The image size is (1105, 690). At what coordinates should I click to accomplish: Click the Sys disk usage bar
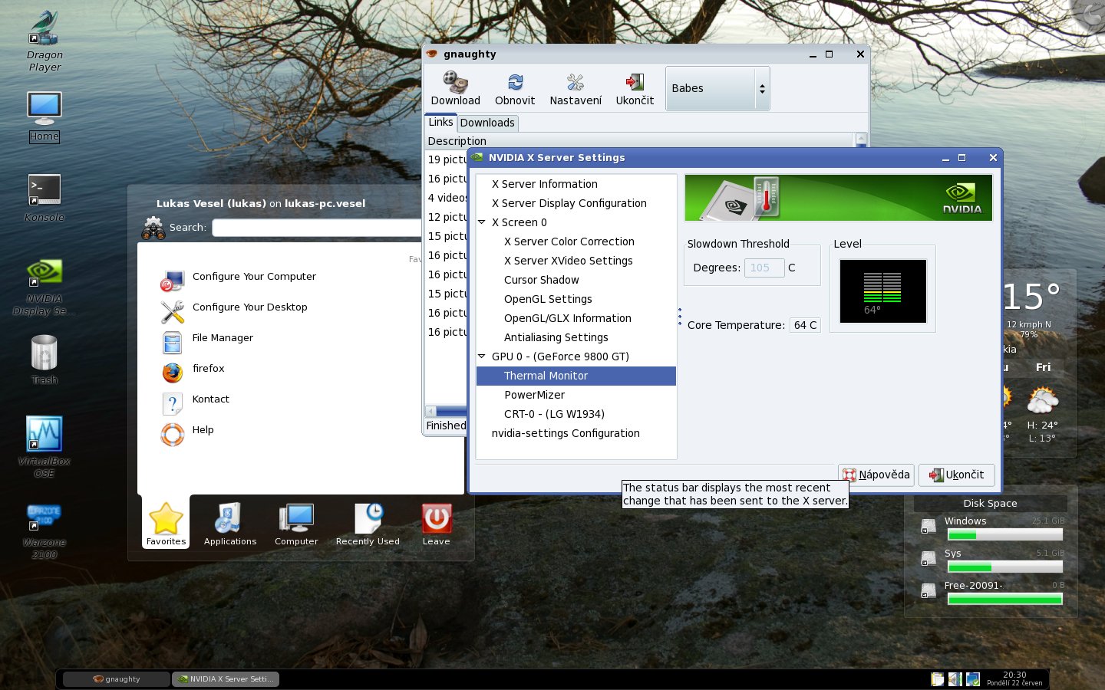pos(1004,567)
